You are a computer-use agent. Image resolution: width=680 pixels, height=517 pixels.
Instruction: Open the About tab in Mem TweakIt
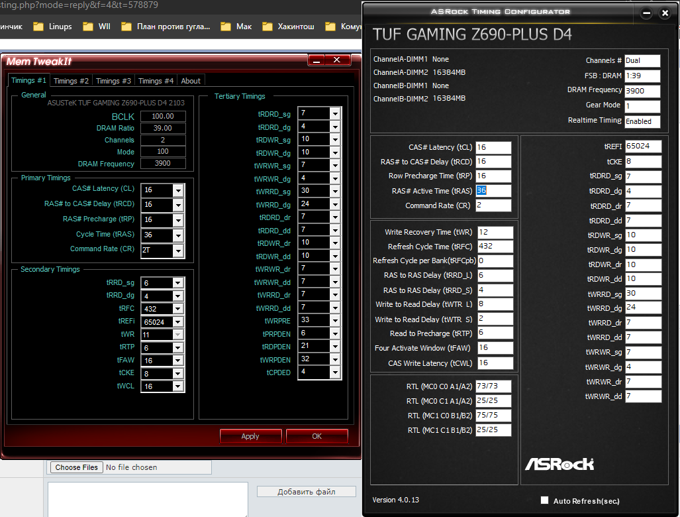tap(191, 81)
